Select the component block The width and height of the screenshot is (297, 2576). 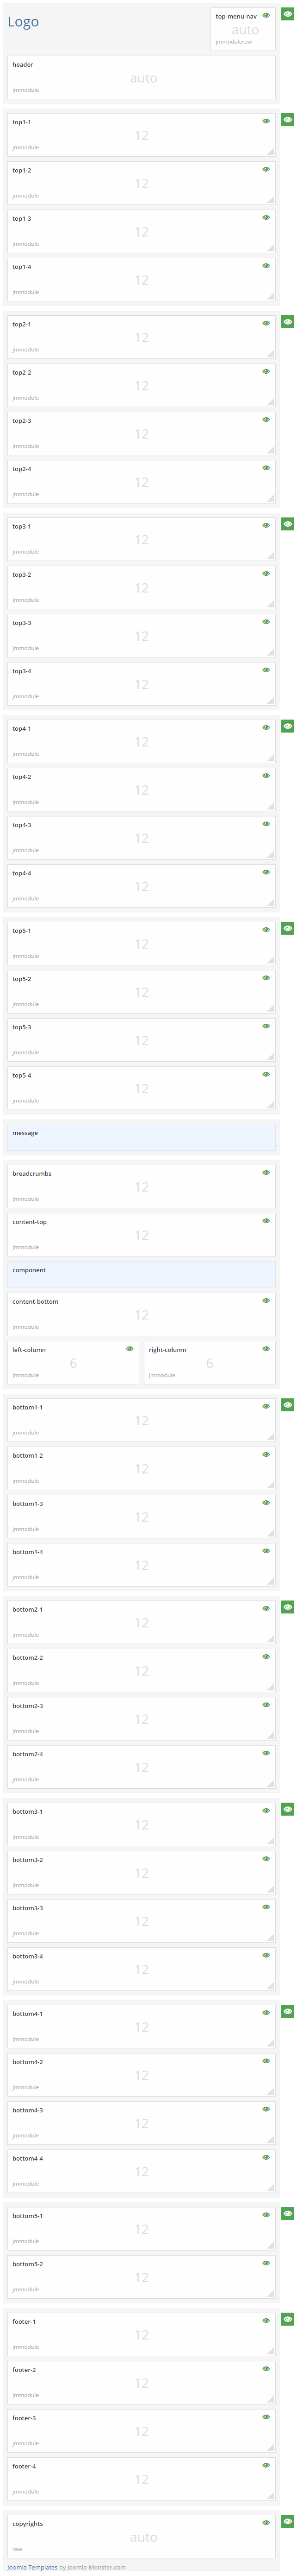tap(141, 1273)
